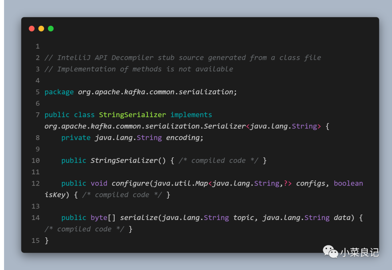Click the closing brace on line 15
The height and width of the screenshot is (270, 392).
(46, 241)
